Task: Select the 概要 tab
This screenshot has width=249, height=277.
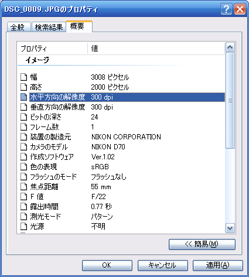Action: [79, 26]
